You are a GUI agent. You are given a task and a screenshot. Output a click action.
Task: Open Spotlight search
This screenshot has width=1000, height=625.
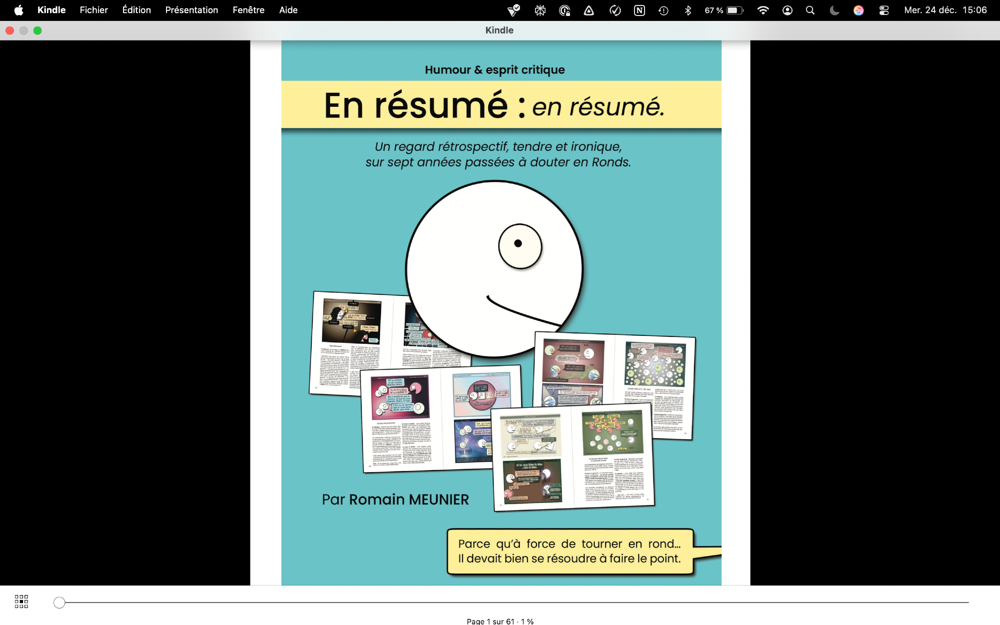coord(810,10)
